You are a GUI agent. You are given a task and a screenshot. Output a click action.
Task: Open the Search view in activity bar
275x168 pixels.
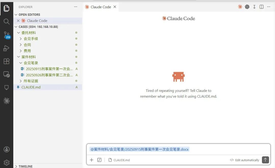point(6,22)
